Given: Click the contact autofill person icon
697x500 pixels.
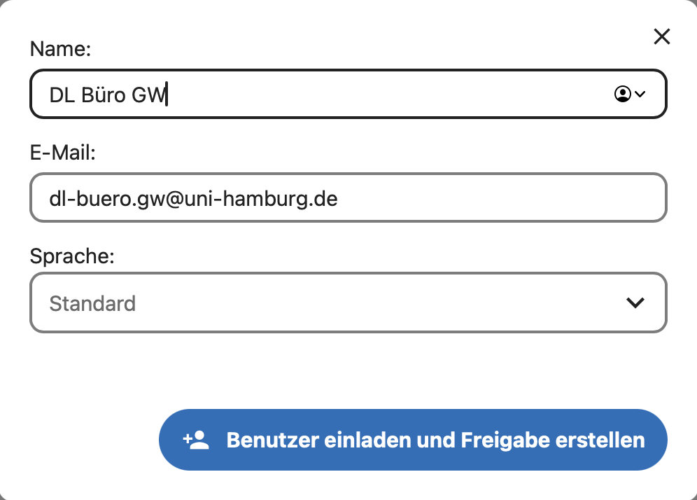Looking at the screenshot, I should pos(621,94).
